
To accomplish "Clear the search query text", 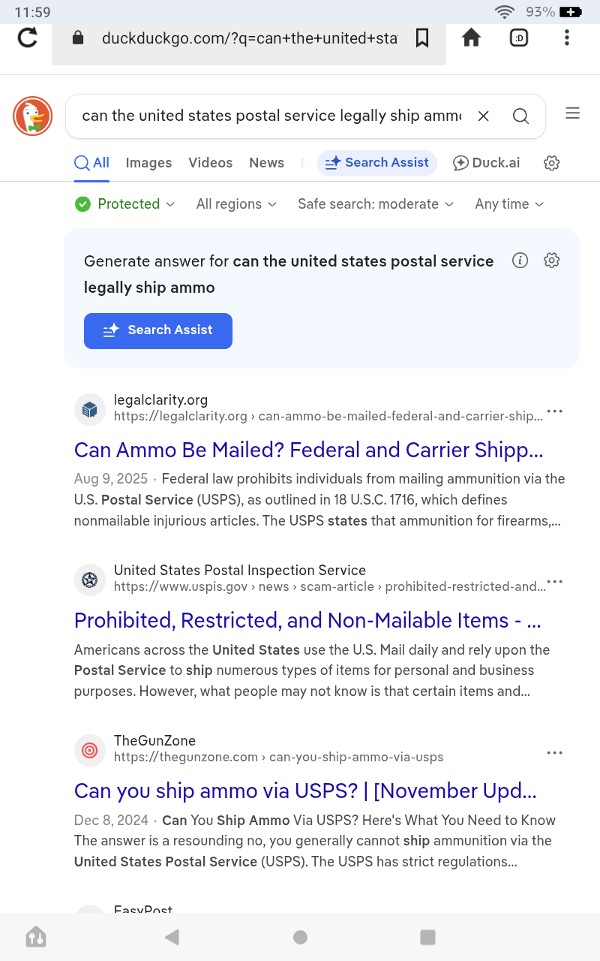I will pos(484,116).
